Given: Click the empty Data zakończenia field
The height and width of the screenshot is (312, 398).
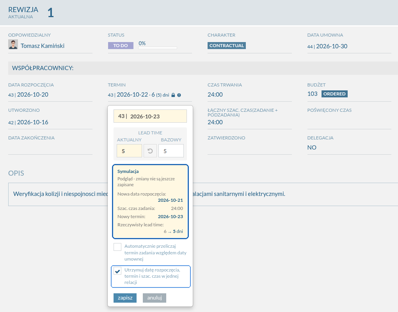Looking at the screenshot, I should 50,148.
